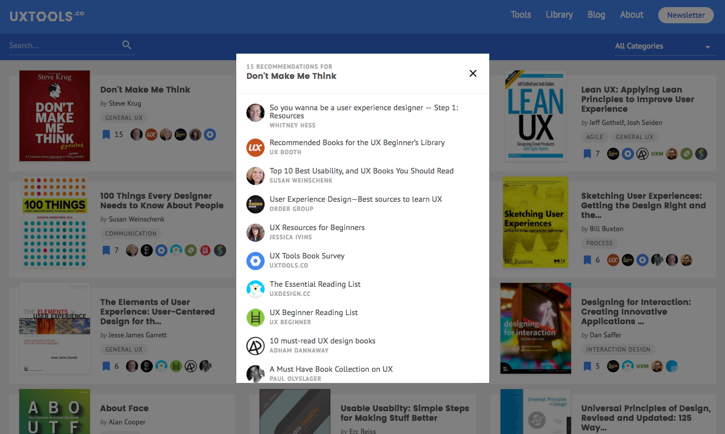
Task: Click Designing for Interaction cover
Action: [536, 328]
